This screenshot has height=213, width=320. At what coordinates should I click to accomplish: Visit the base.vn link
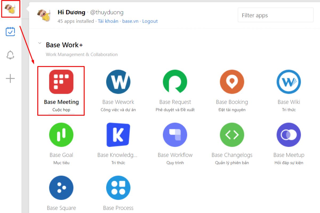click(x=130, y=21)
